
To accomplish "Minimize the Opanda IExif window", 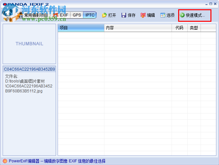I will click(x=206, y=4).
